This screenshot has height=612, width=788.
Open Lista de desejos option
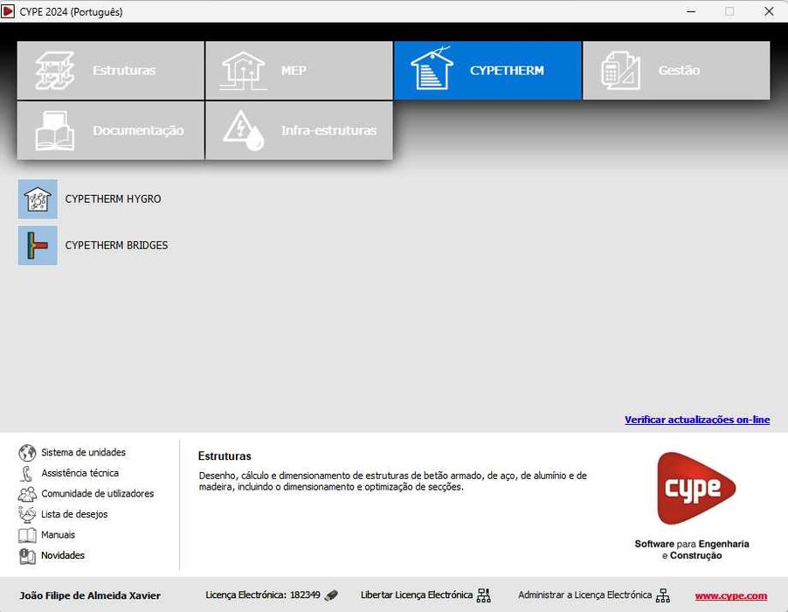pos(74,514)
